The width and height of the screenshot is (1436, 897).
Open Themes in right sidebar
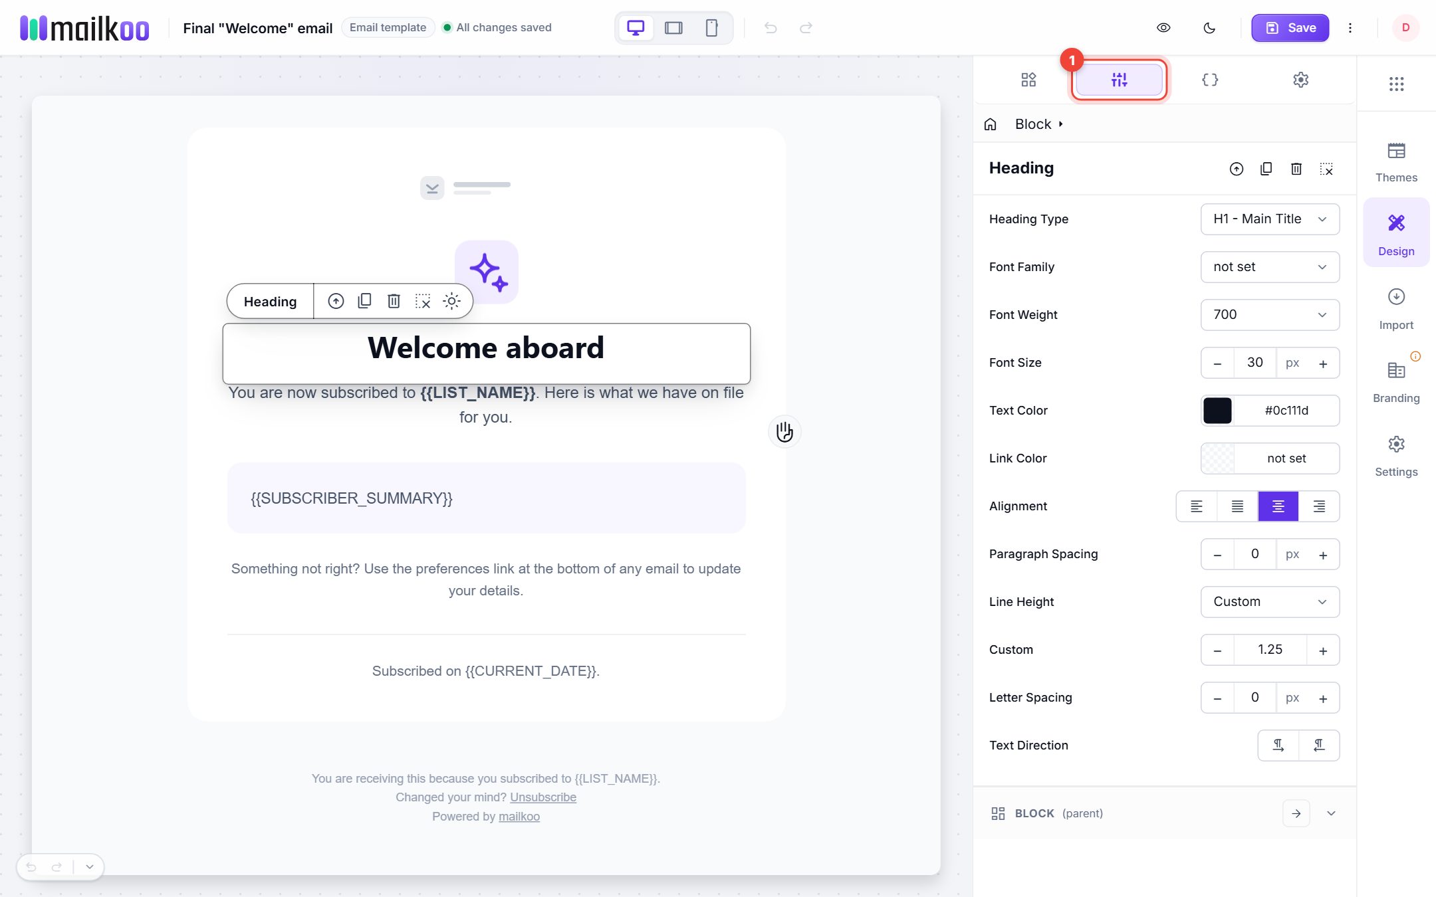tap(1396, 162)
